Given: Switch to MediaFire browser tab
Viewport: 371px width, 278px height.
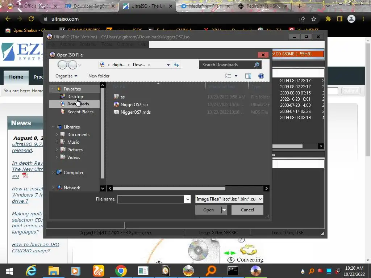Looking at the screenshot, I should click(205, 6).
